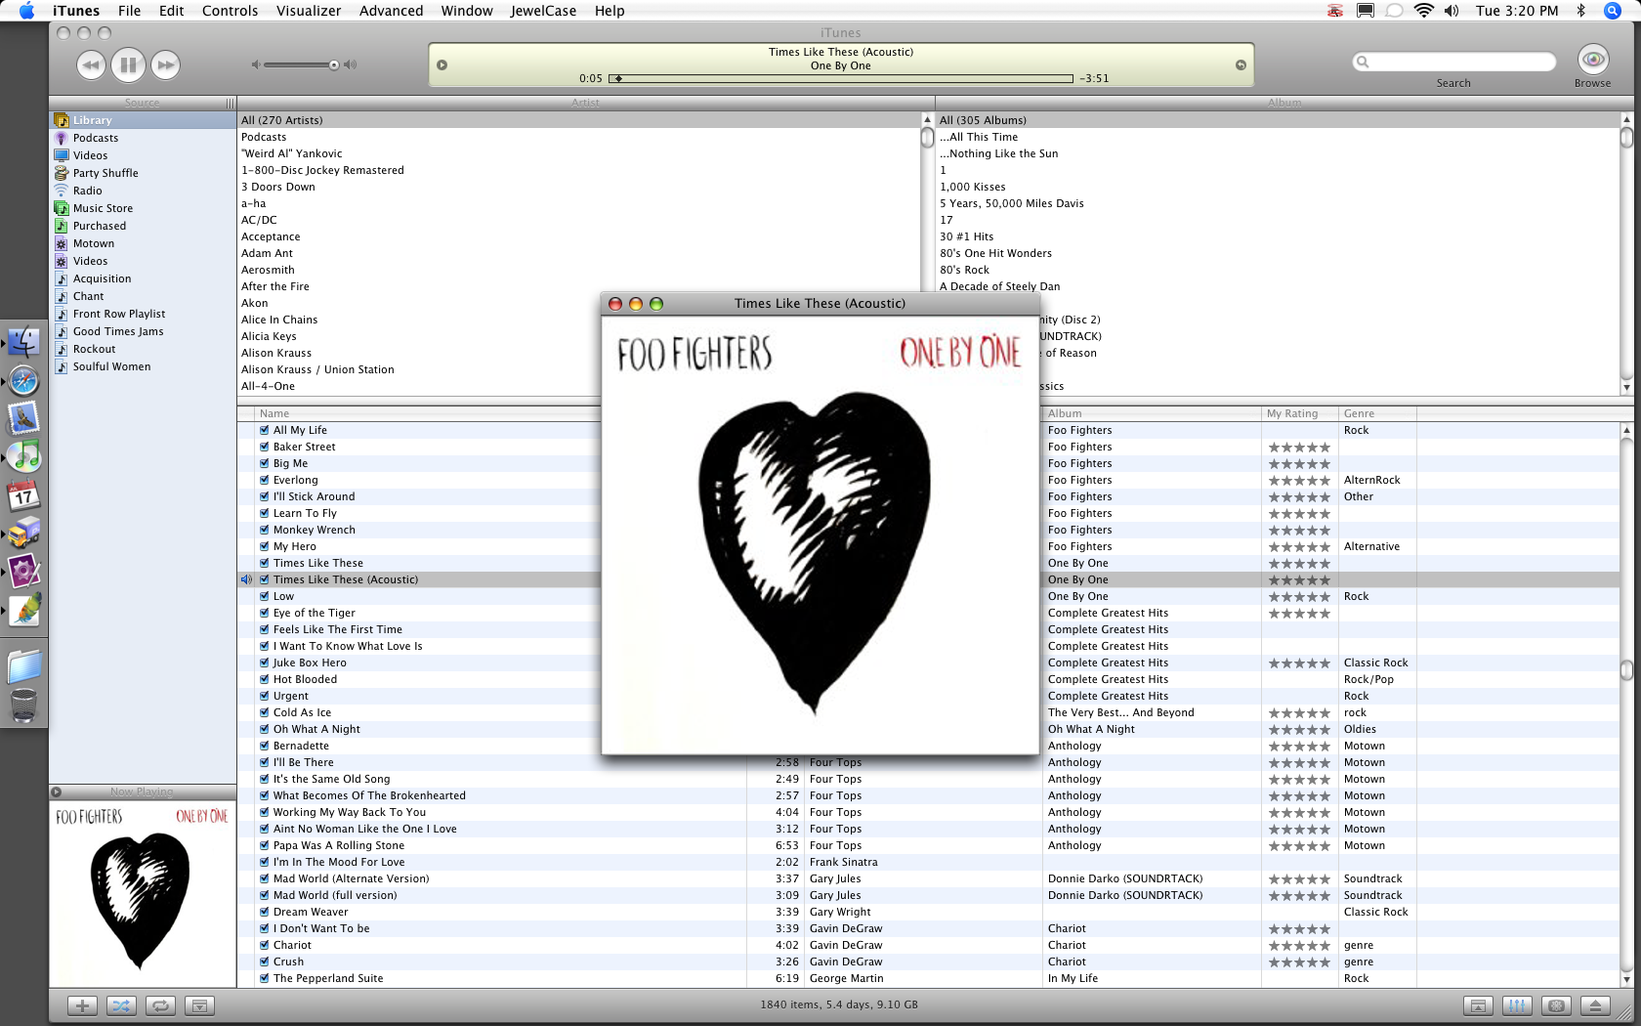
Task: Uncheck the Crush checkbox
Action: coord(265,962)
